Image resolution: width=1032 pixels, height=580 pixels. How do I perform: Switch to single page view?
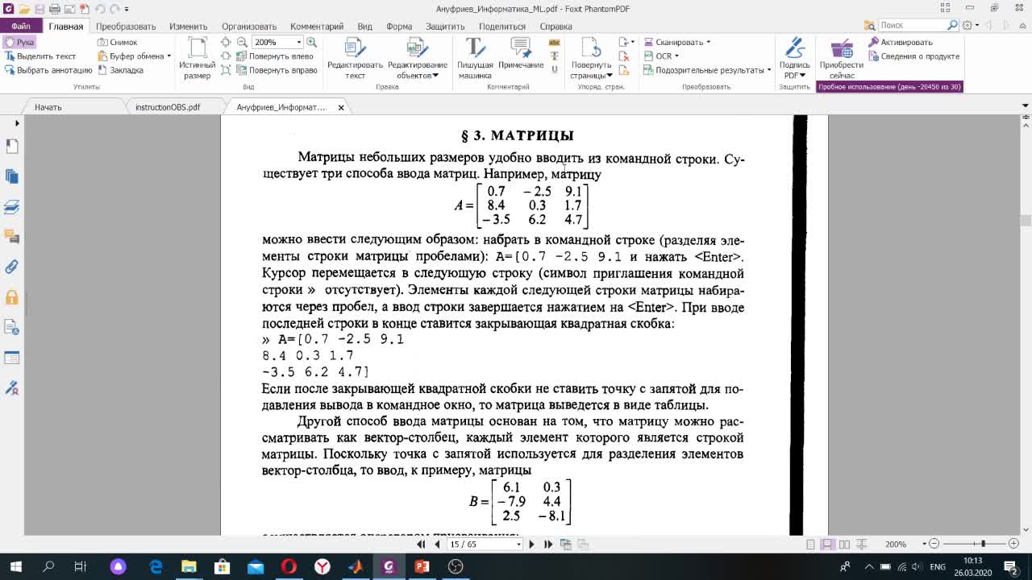tap(810, 545)
